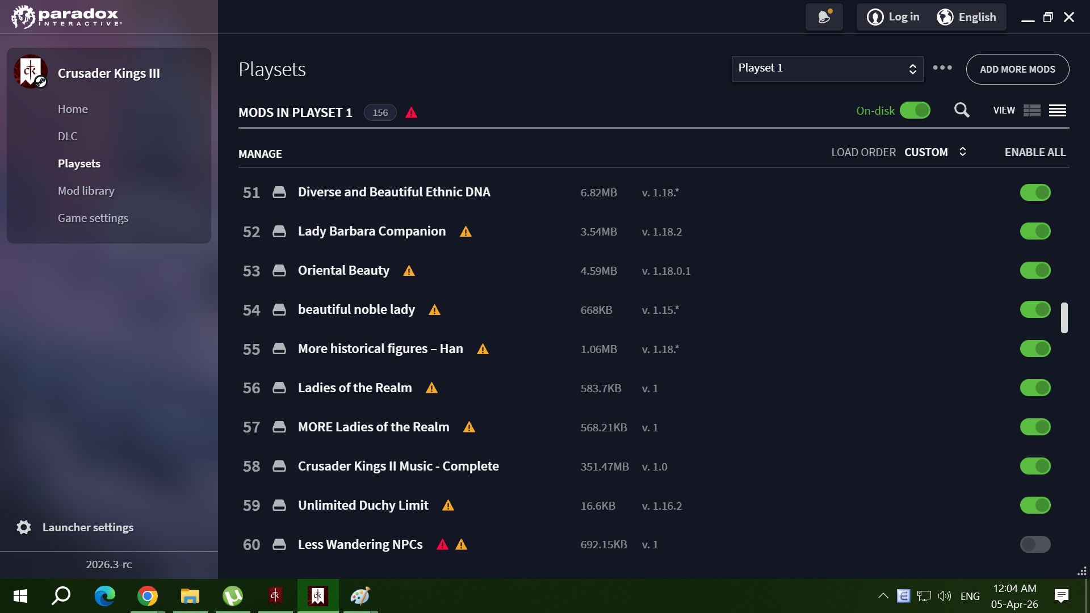Click drive icon for Diverse and Beautiful Ethnic DNA
Viewport: 1090px width, 613px height.
tap(279, 192)
